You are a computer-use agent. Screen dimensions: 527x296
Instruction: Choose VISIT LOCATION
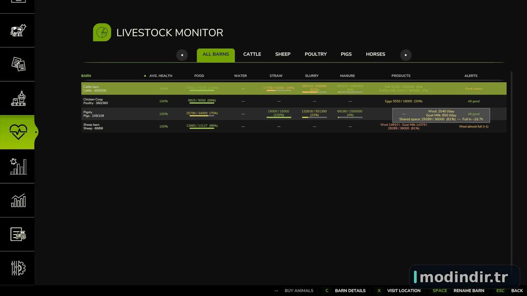click(404, 290)
